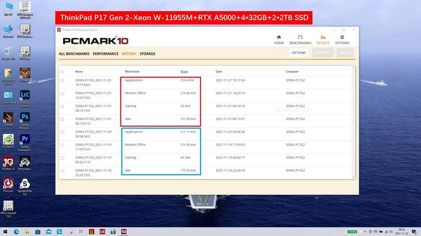Open Adobe Lightroom Classic desktop shortcut

[x=25, y=98]
